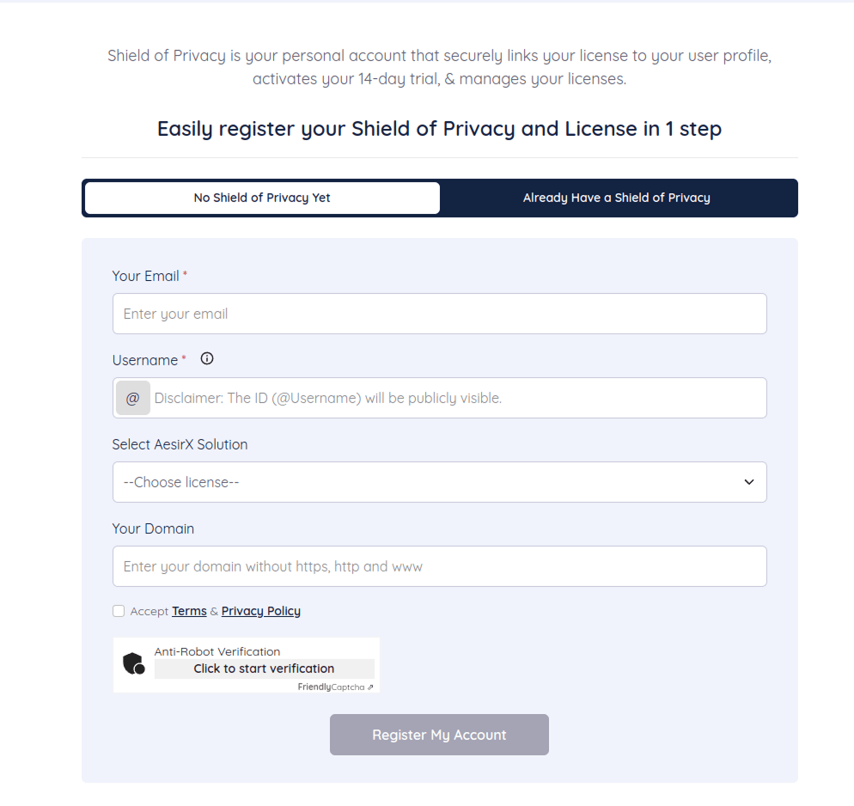Click the Username input field
The width and height of the screenshot is (854, 806).
click(x=455, y=397)
